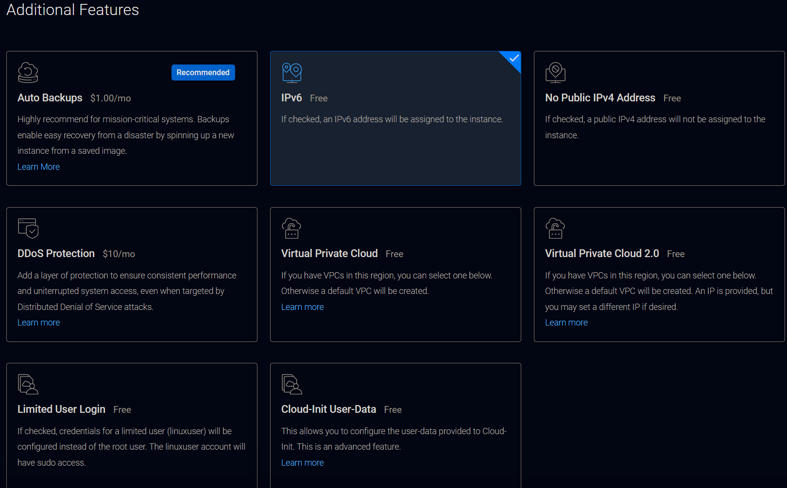787x488 pixels.
Task: Click the IPv6 map pin icon
Action: point(291,73)
